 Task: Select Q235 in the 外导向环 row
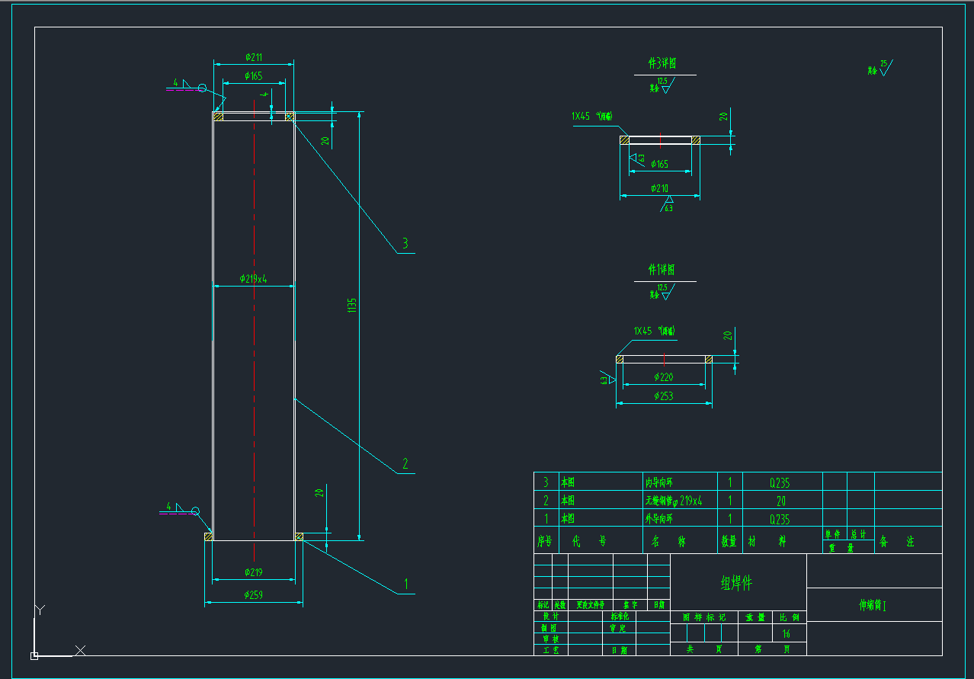coord(780,519)
